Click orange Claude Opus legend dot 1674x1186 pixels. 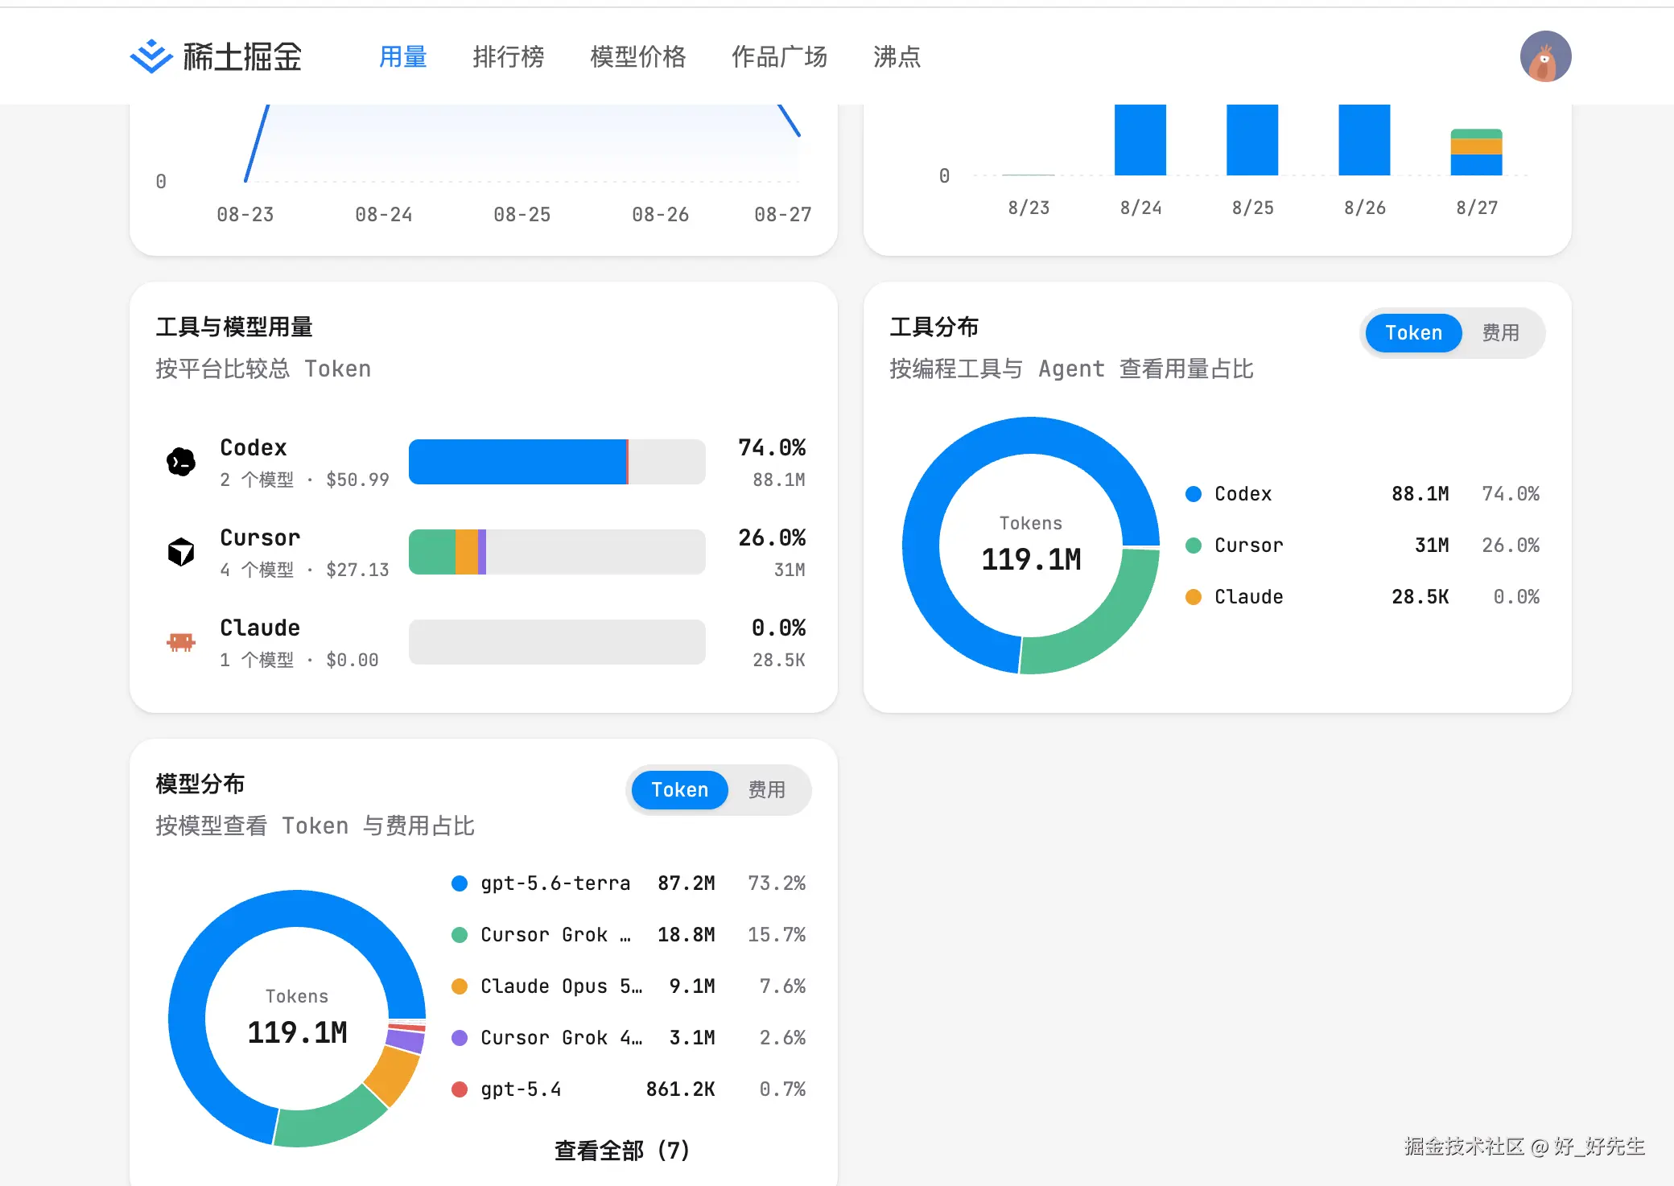[x=460, y=986]
